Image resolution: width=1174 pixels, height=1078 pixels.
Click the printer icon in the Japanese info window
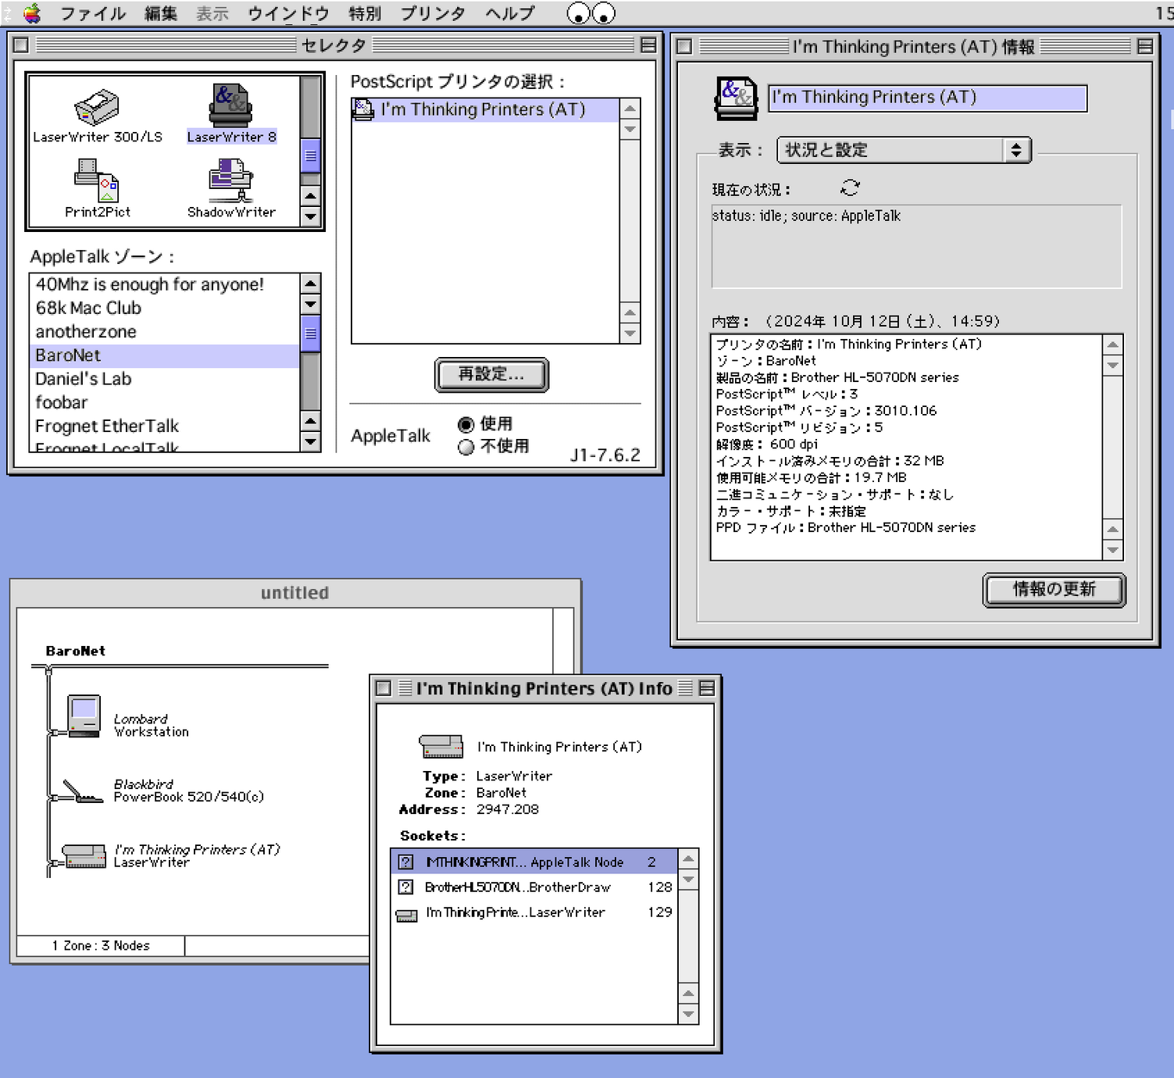point(736,98)
